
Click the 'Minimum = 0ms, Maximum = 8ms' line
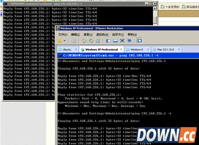pos(105,106)
